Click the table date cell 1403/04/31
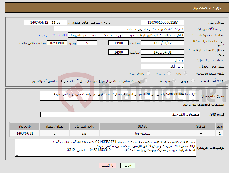229x173 pixels. coord(25,133)
